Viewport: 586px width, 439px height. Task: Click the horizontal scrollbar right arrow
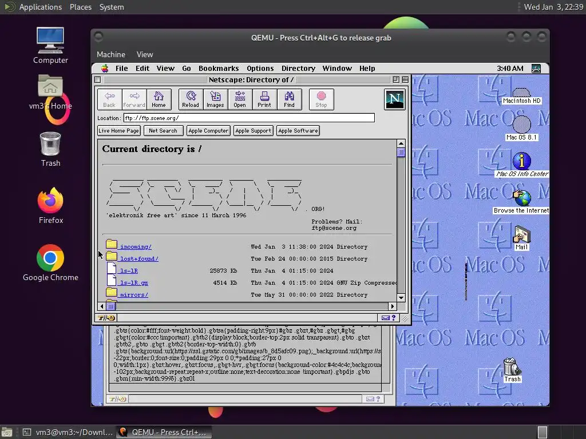(393, 306)
